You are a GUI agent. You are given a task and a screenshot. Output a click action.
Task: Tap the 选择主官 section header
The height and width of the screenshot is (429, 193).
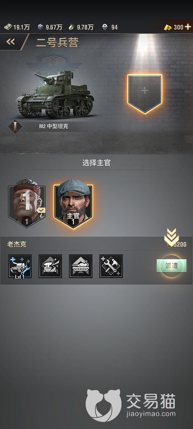pyautogui.click(x=97, y=163)
